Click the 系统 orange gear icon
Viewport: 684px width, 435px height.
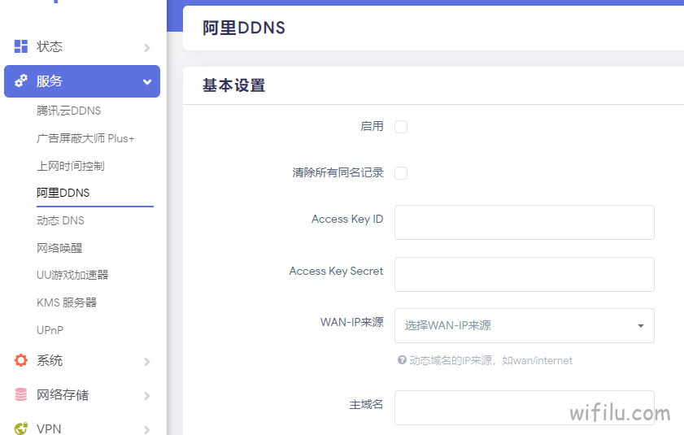21,360
